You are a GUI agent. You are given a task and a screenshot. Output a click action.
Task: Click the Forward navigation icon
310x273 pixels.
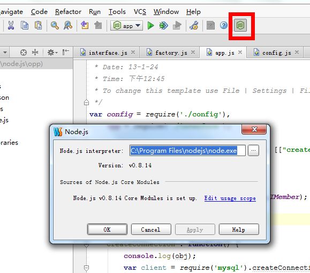coord(98,25)
